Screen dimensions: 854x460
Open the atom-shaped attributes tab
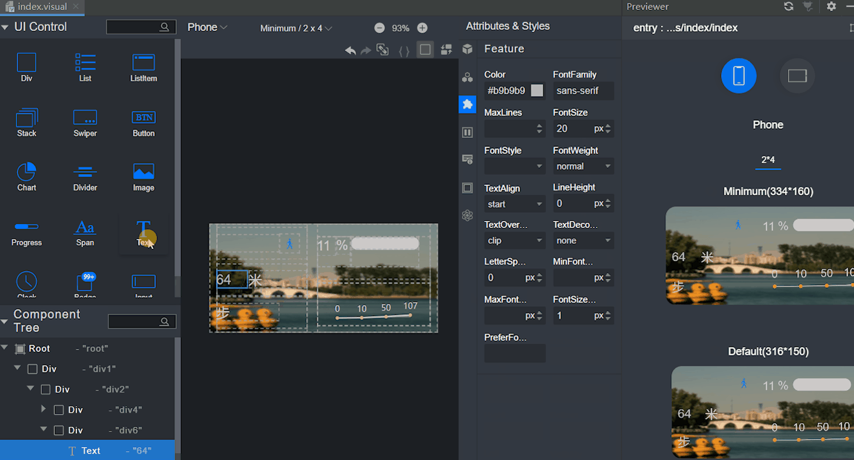467,215
